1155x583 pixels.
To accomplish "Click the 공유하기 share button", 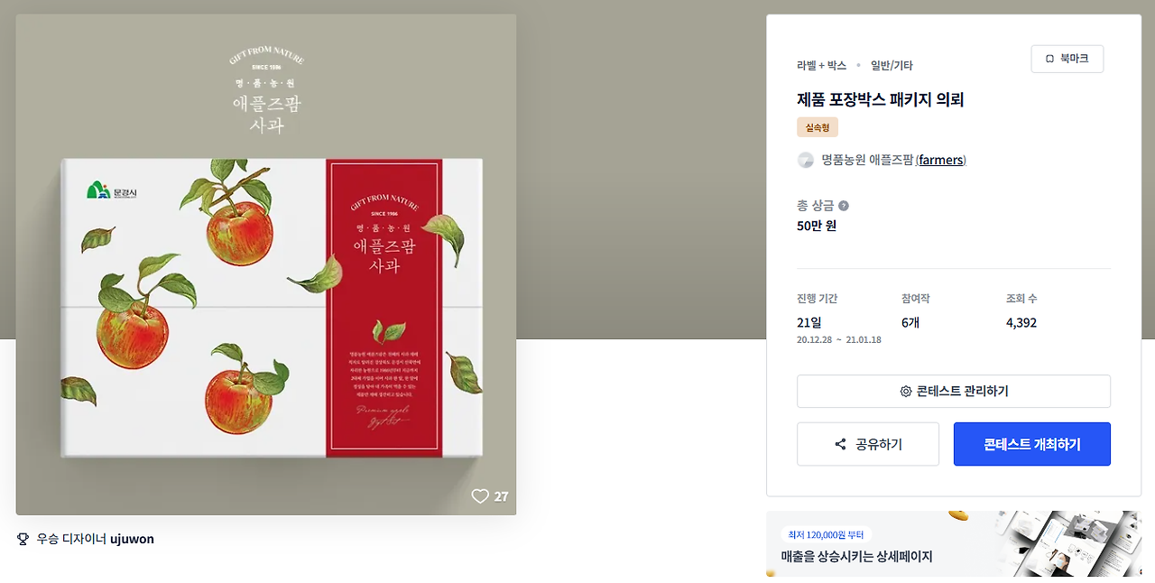I will point(868,444).
